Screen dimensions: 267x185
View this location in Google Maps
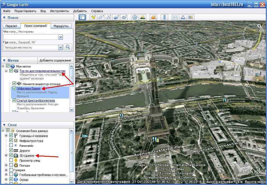coord(191,17)
